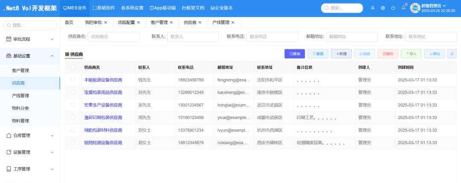Switch to the 客户管理 tab
Image resolution: width=461 pixels, height=183 pixels.
click(x=159, y=22)
